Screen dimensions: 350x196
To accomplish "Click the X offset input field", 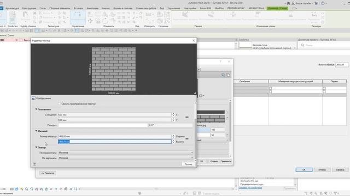I will pos(114,115).
